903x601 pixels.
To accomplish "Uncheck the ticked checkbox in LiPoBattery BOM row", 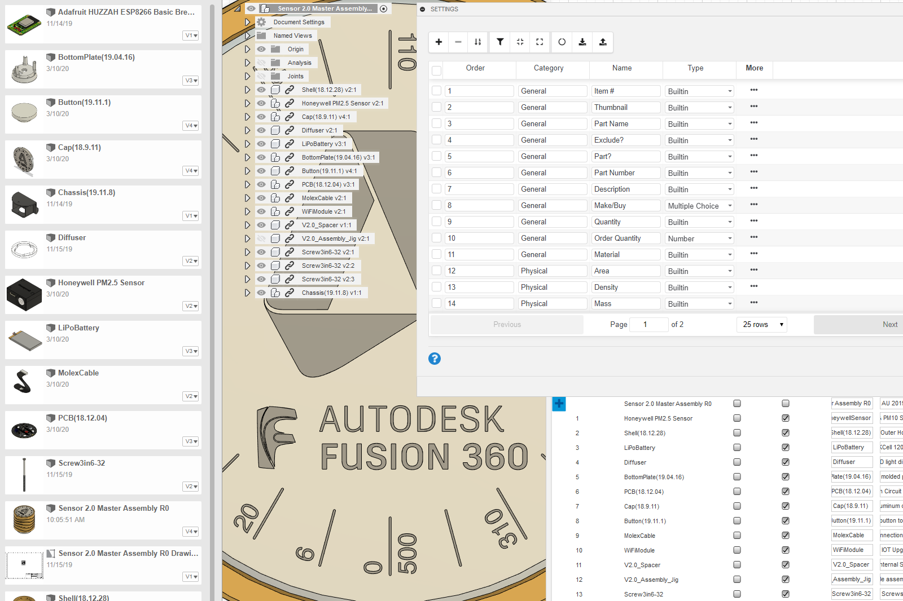I will 786,448.
